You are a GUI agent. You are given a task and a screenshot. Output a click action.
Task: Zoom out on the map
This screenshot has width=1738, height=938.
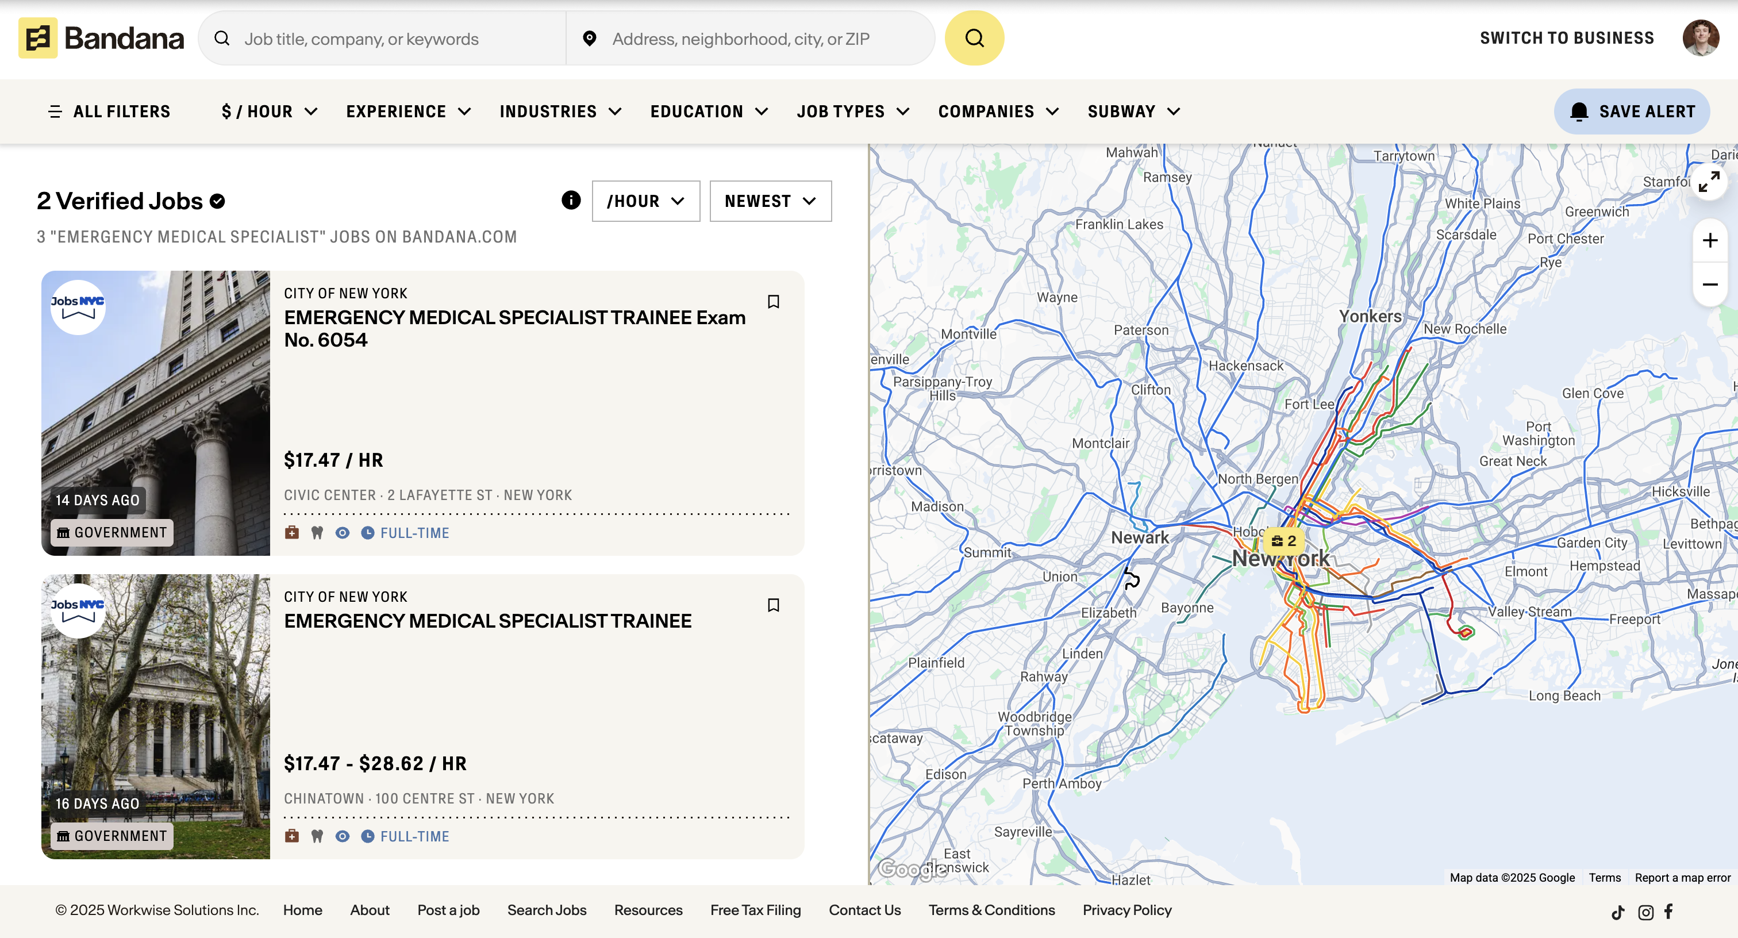pos(1709,284)
